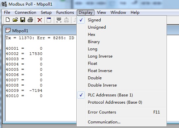Pick Float Inverse display format
Viewport: 179px width, 128px height.
click(x=122, y=71)
